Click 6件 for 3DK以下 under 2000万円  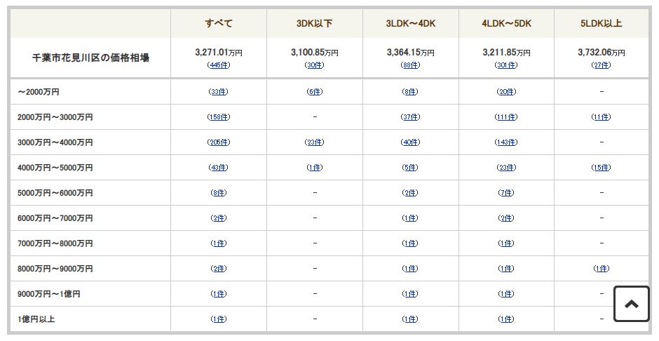314,92
